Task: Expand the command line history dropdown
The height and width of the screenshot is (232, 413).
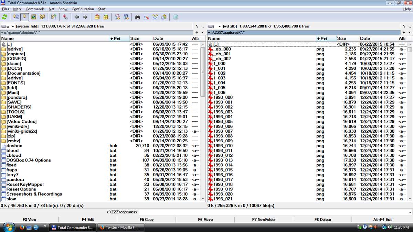Action: pos(410,212)
